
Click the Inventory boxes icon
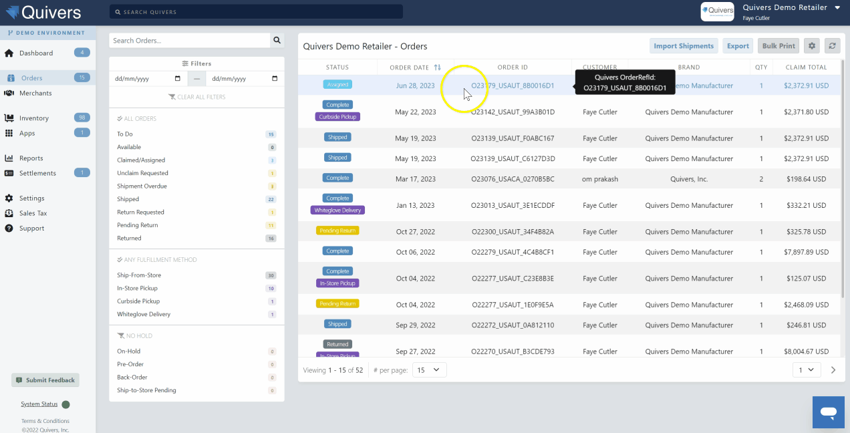pyautogui.click(x=9, y=118)
